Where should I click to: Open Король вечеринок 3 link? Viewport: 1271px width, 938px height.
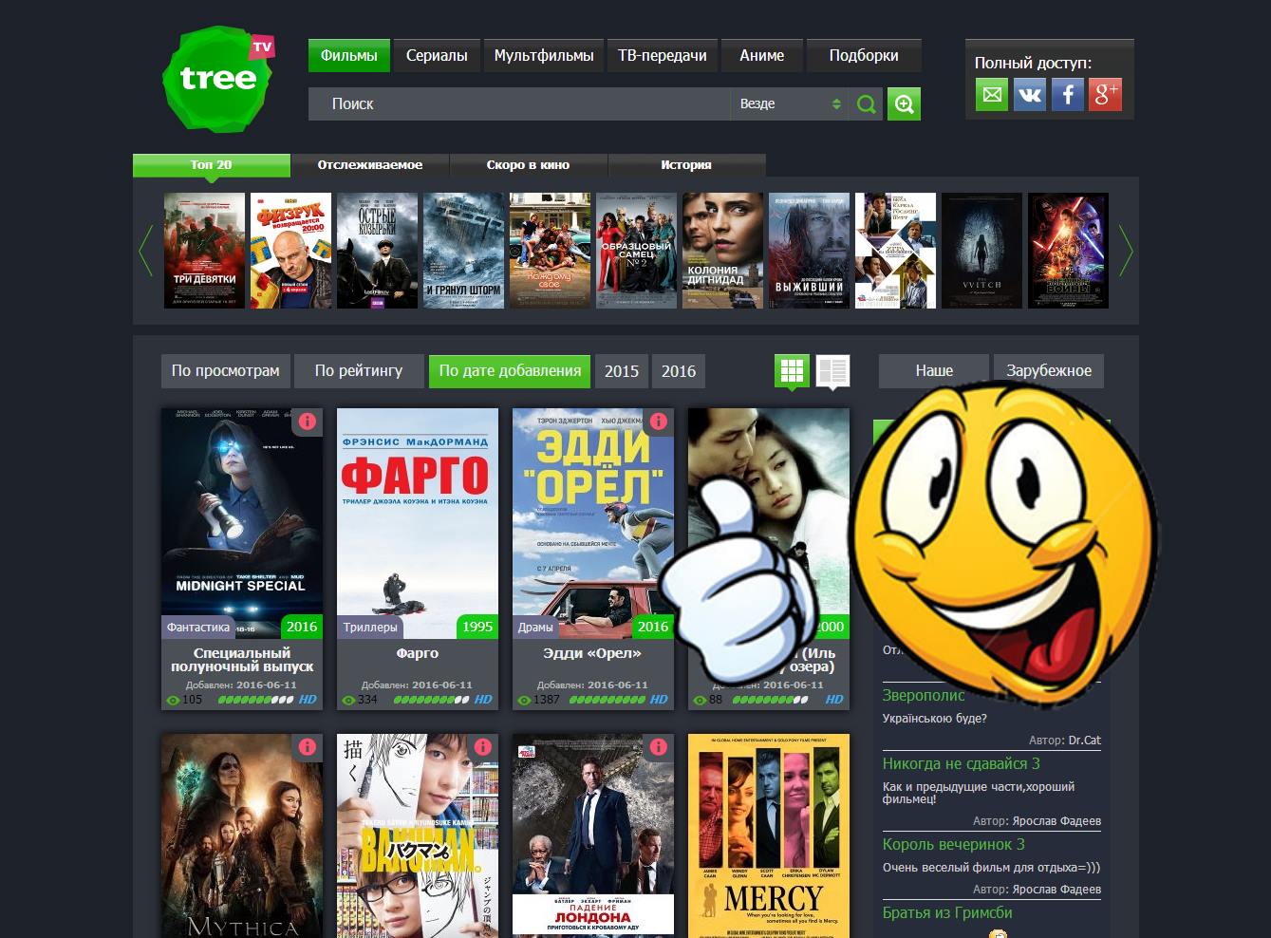pyautogui.click(x=954, y=844)
